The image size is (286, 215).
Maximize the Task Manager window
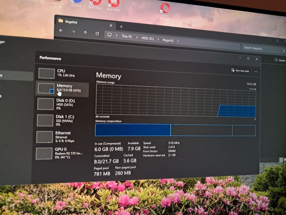point(248,58)
